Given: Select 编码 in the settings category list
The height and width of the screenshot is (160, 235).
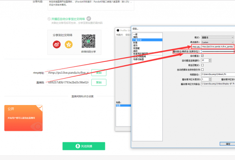Looking at the screenshot, I should (x=135, y=37).
